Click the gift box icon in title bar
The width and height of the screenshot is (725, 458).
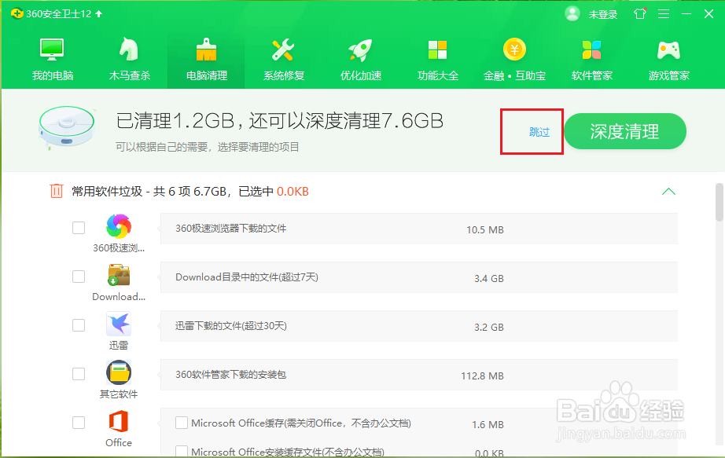(639, 13)
